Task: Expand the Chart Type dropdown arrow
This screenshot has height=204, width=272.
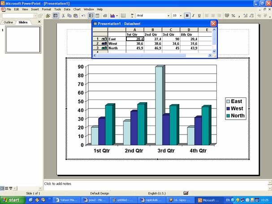Action: coord(117,16)
